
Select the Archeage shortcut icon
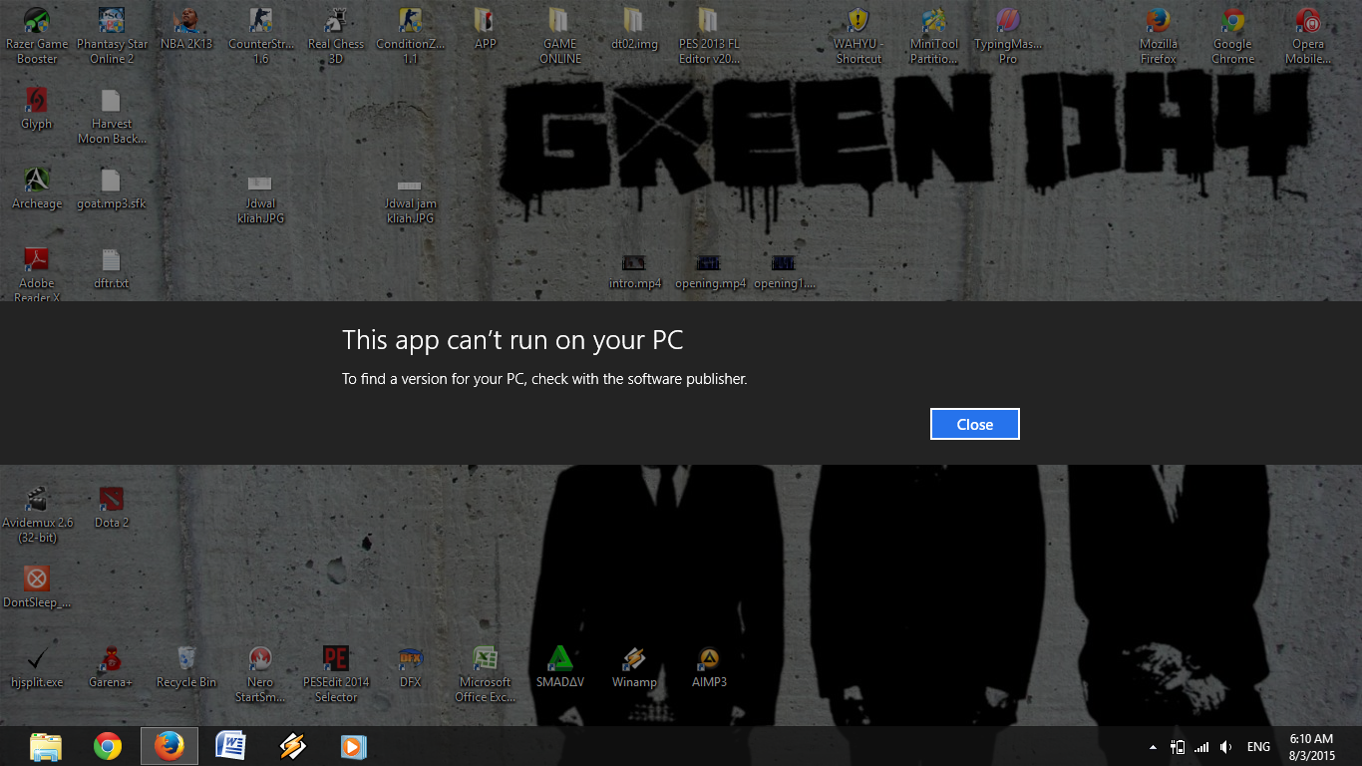point(37,189)
